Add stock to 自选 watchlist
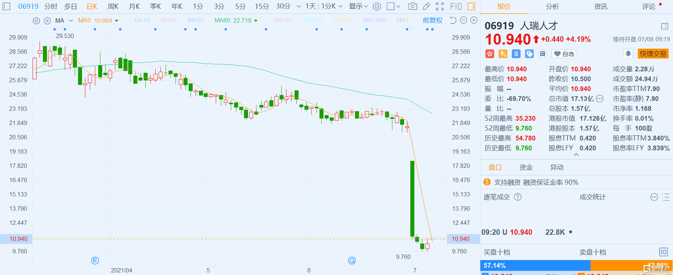The height and width of the screenshot is (275, 673). tap(564, 54)
